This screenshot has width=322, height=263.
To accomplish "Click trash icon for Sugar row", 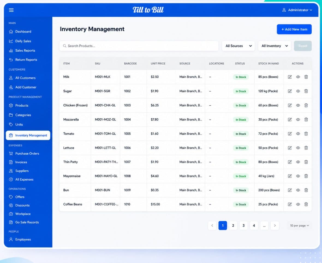I will (x=306, y=91).
